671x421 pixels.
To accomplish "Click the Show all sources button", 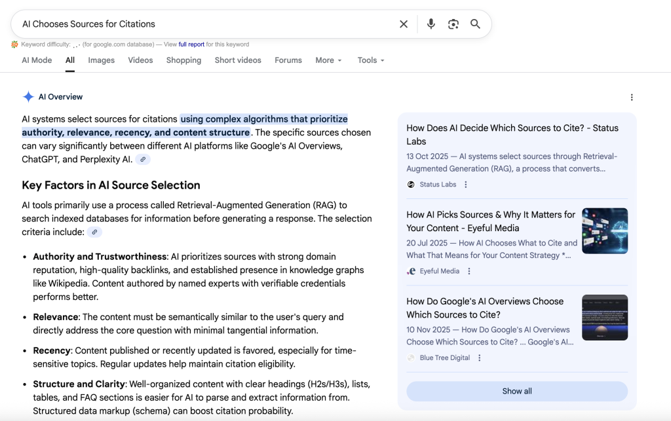I will (x=517, y=391).
